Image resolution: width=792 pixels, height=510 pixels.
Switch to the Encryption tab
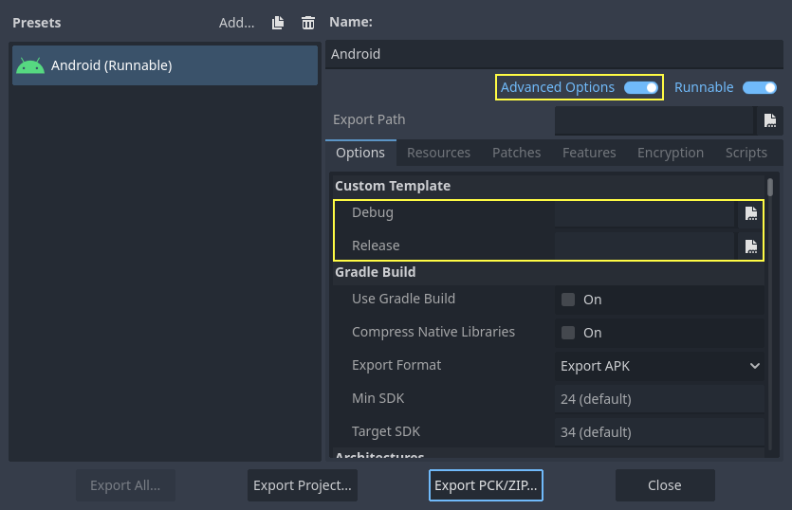[670, 153]
